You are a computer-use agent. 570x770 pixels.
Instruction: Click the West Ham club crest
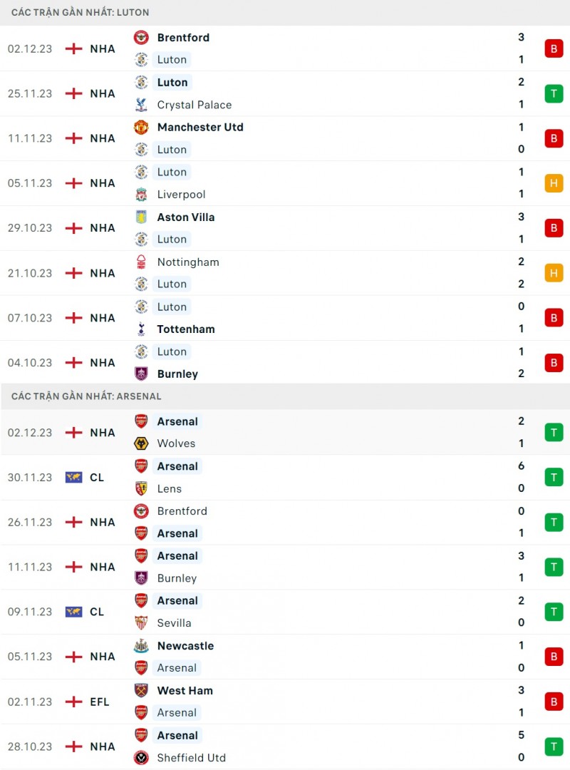[x=141, y=690]
